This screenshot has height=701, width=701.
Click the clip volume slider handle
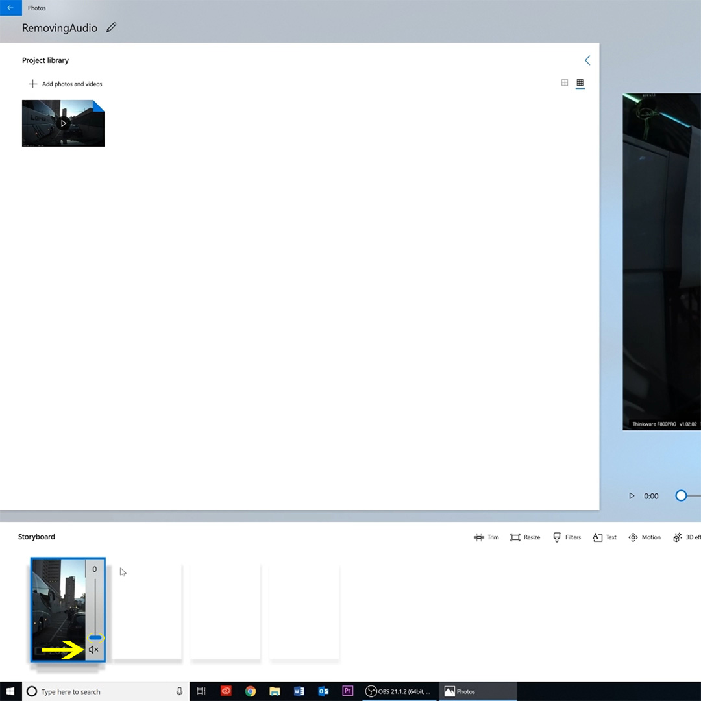[95, 638]
